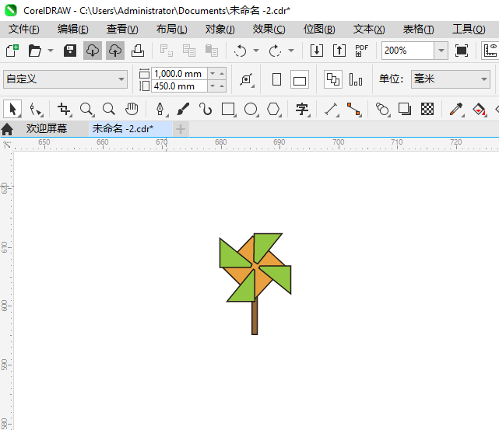The height and width of the screenshot is (430, 499).
Task: Open the 效果(C) menu
Action: (269, 30)
